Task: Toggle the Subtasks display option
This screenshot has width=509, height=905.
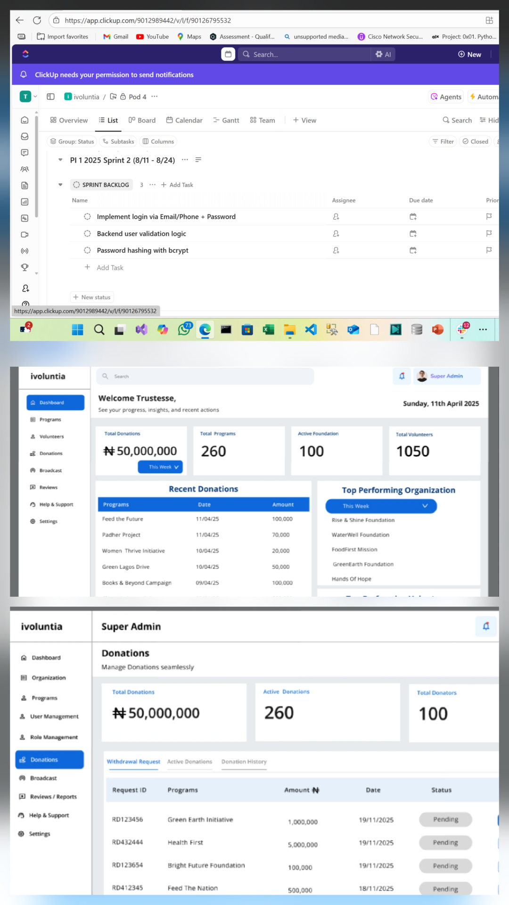Action: pyautogui.click(x=118, y=141)
